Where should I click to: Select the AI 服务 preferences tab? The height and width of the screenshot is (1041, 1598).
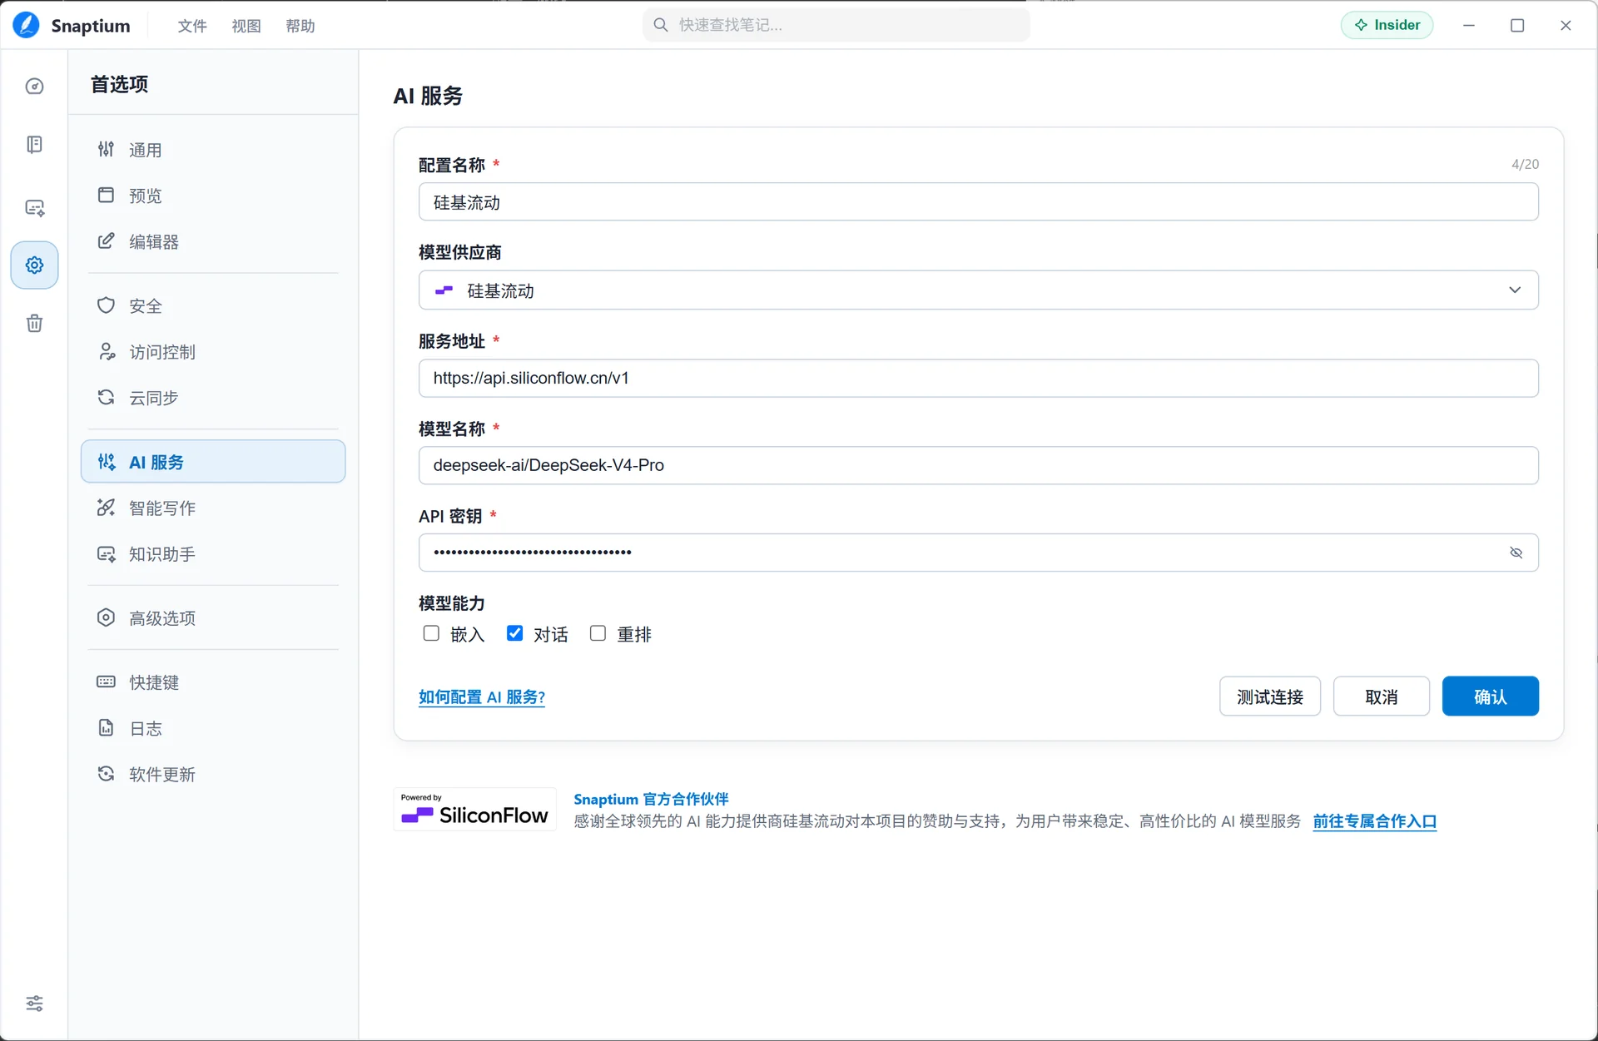point(213,461)
